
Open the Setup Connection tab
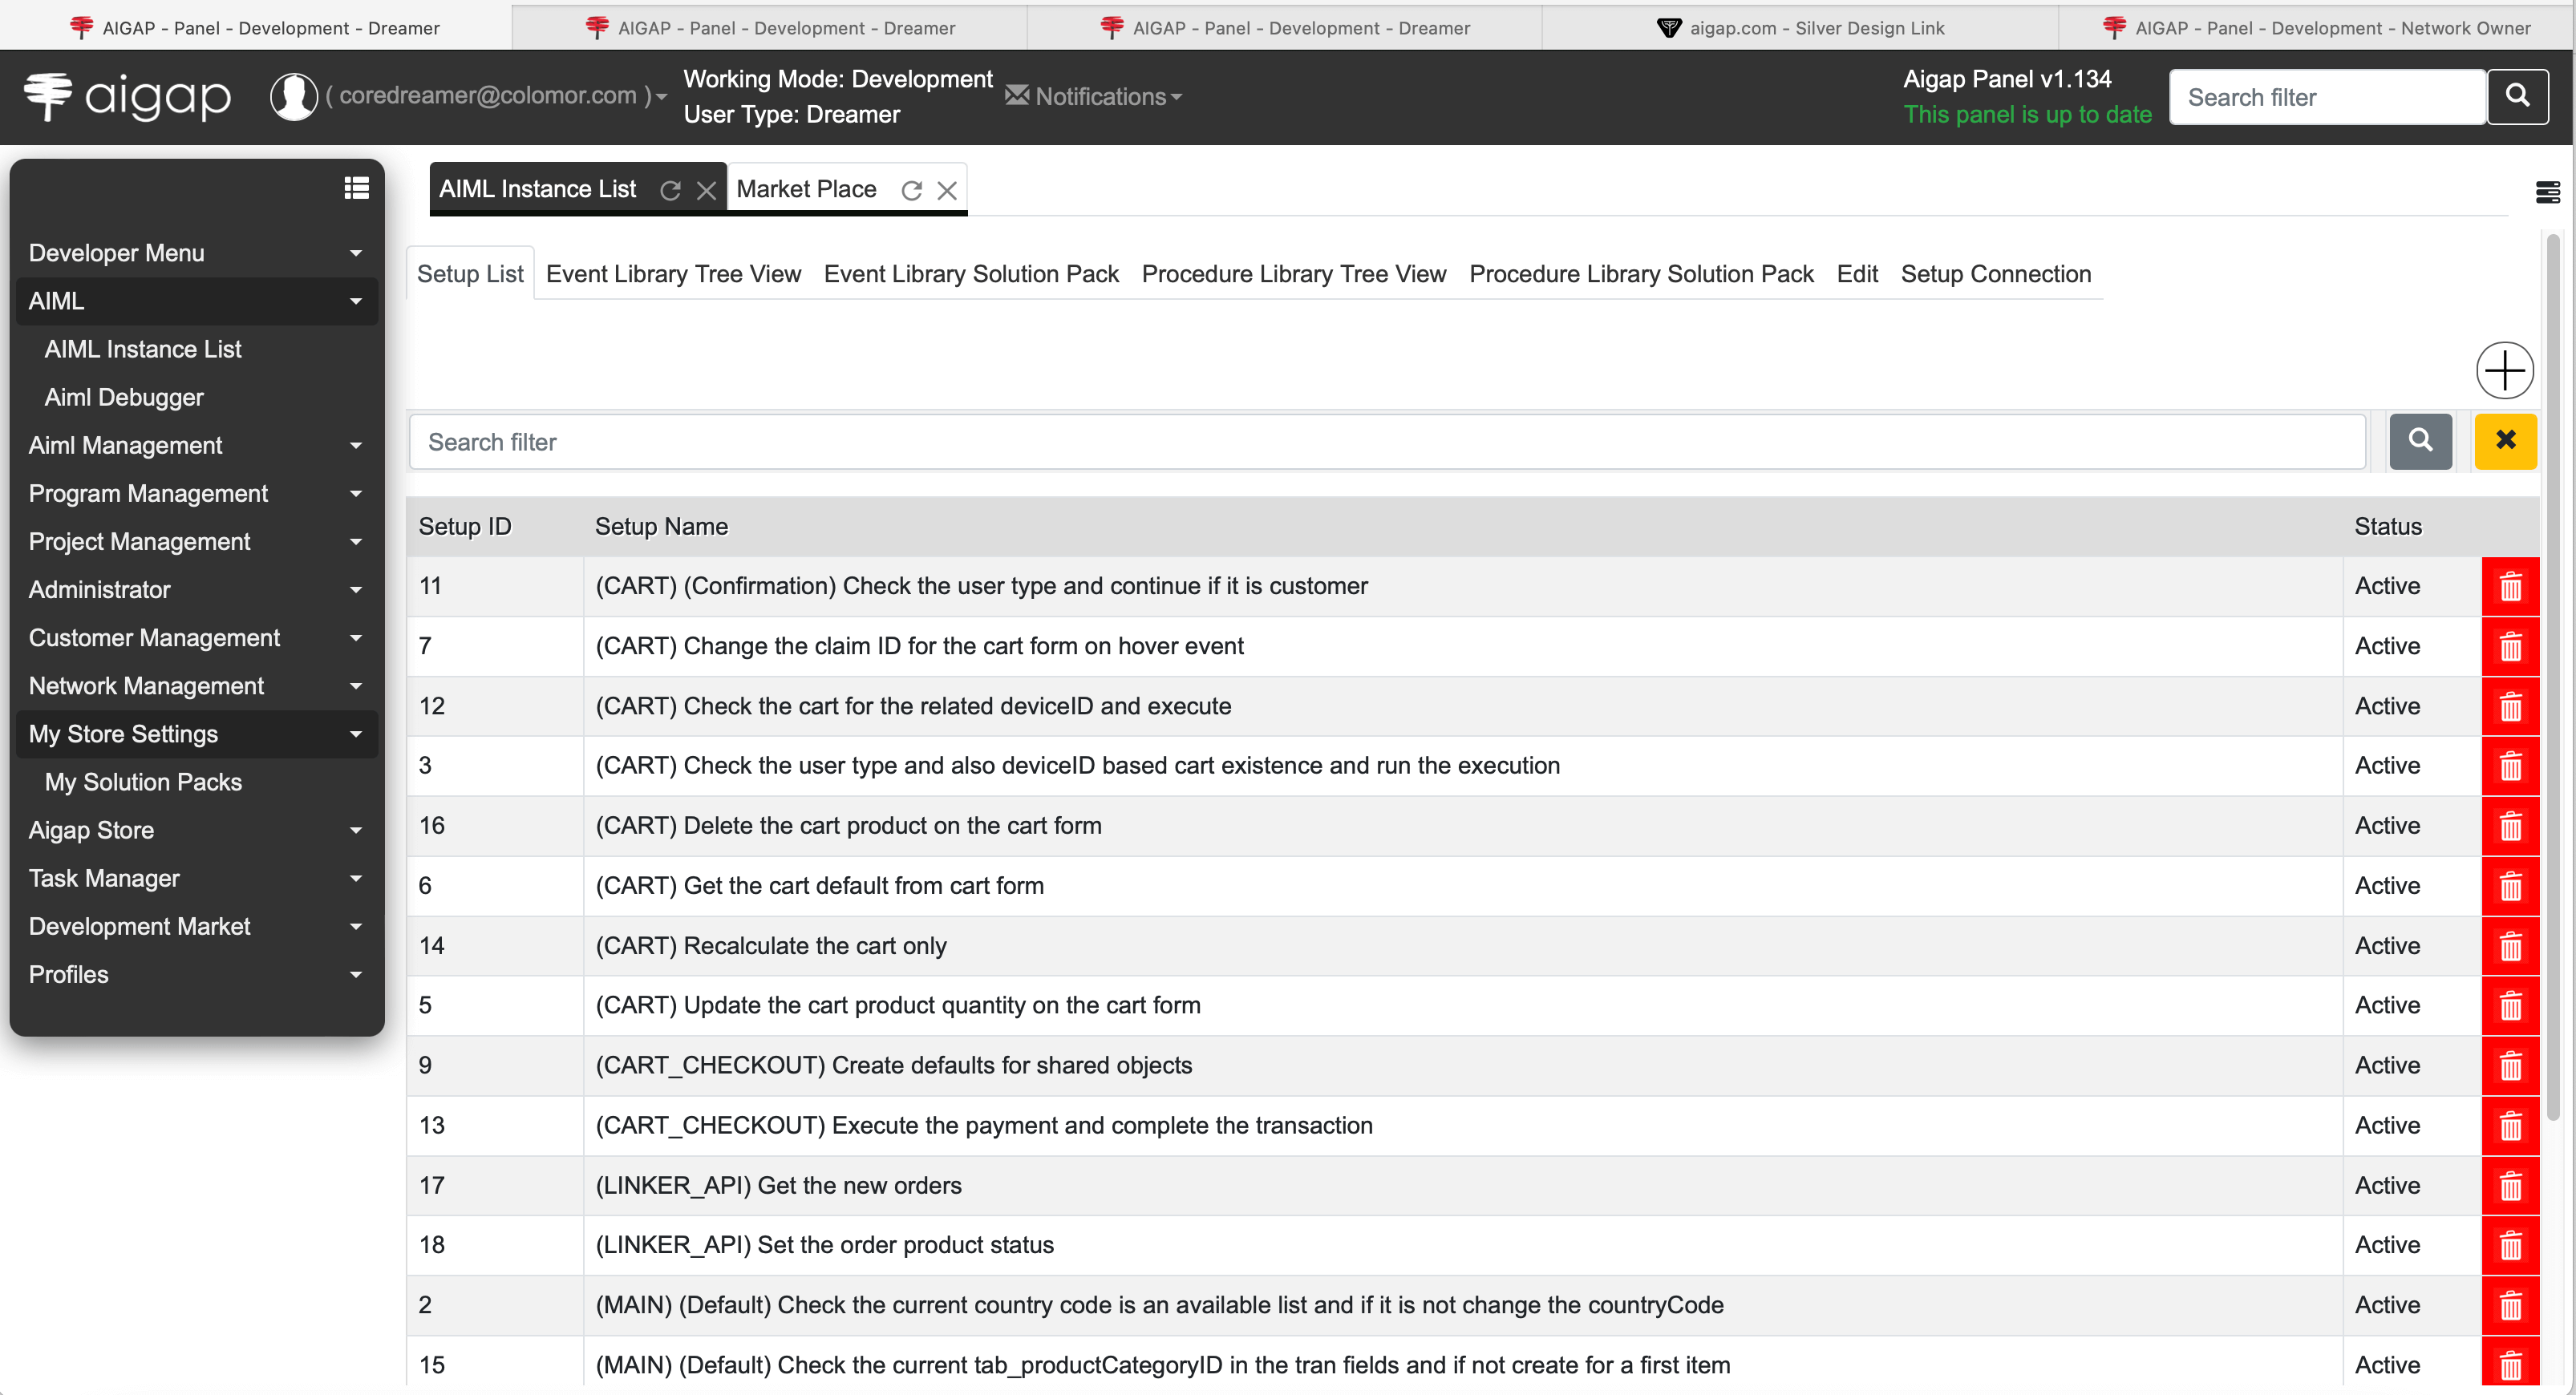[x=1995, y=273]
